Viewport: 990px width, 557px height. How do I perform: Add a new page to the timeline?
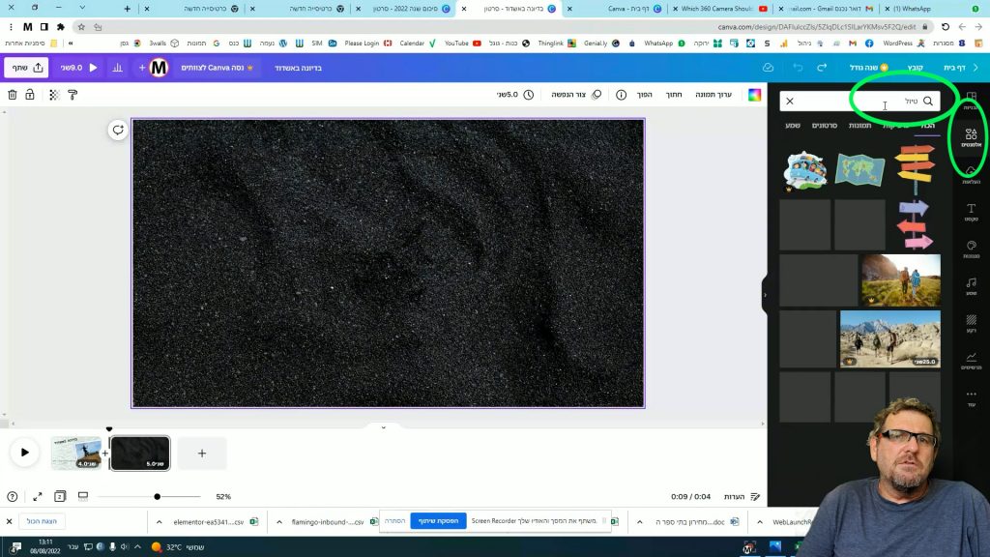pyautogui.click(x=202, y=453)
